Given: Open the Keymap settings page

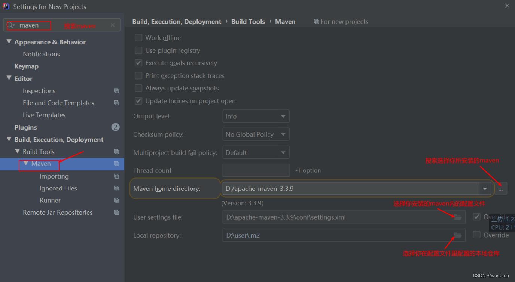Looking at the screenshot, I should (26, 66).
